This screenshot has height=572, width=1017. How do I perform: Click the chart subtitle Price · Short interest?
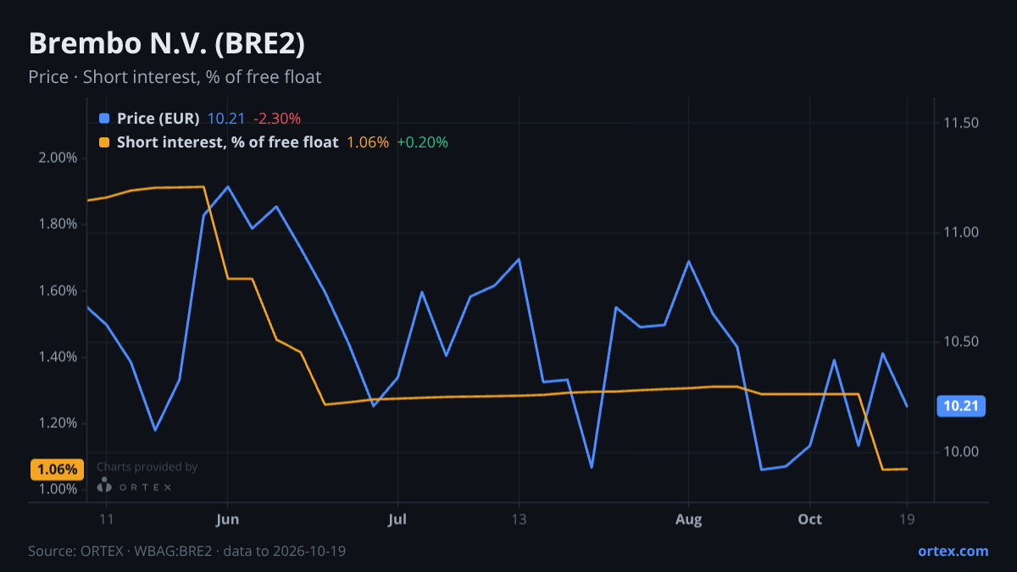point(175,77)
